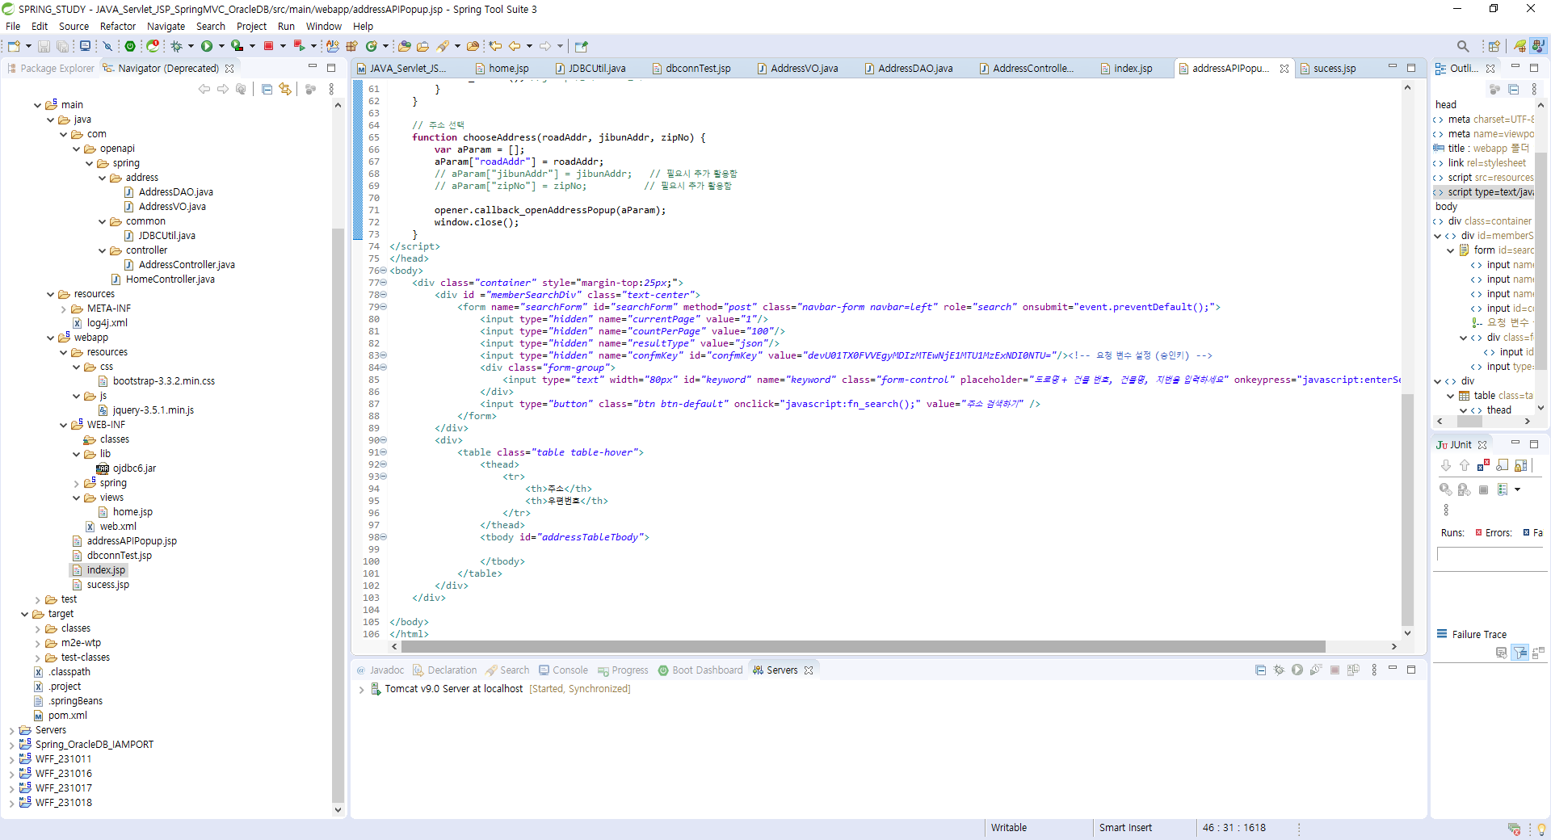This screenshot has width=1551, height=840.
Task: Collapse the main folder in Navigator
Action: tap(37, 105)
